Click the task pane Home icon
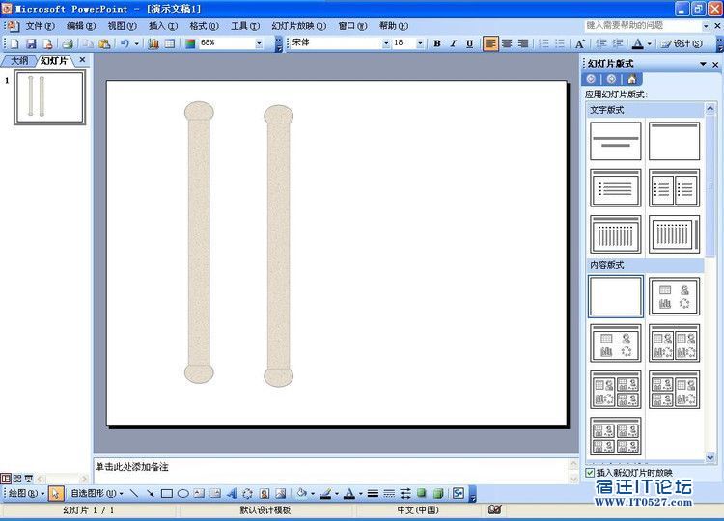The width and height of the screenshot is (724, 521). 631,79
